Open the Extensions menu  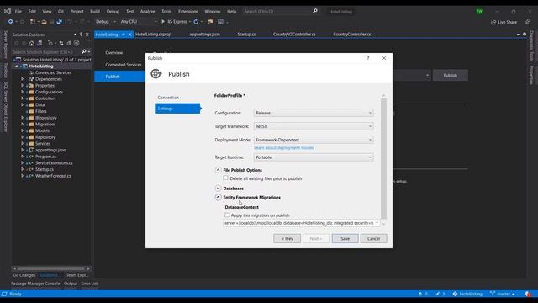[188, 11]
